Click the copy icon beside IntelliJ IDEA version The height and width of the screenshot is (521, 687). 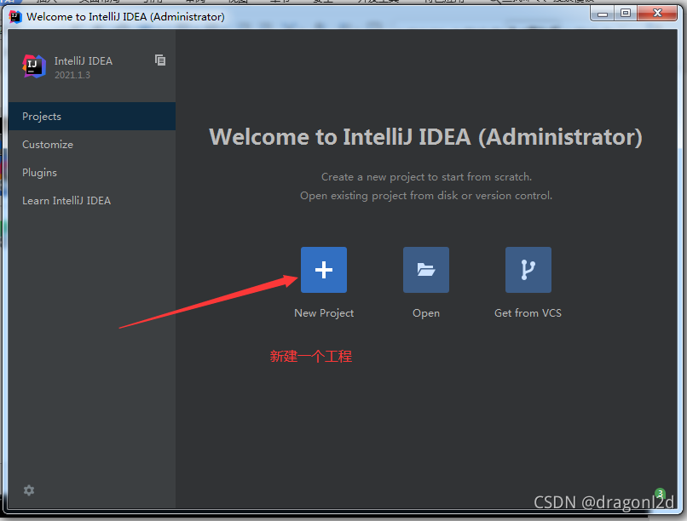(160, 60)
